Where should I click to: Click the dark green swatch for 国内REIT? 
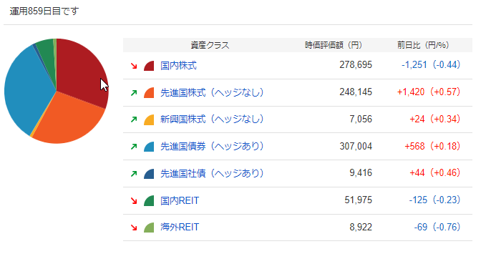149,201
